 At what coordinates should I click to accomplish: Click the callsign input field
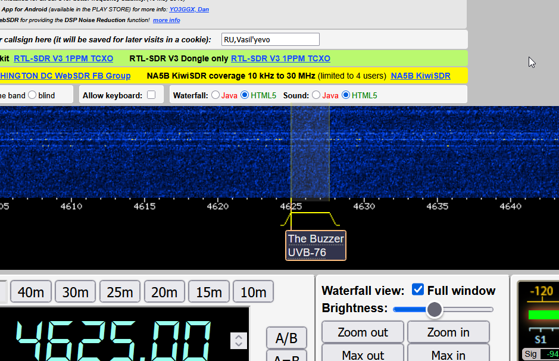click(x=270, y=39)
